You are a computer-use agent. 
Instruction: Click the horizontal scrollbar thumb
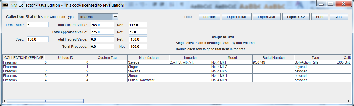tap(45, 101)
